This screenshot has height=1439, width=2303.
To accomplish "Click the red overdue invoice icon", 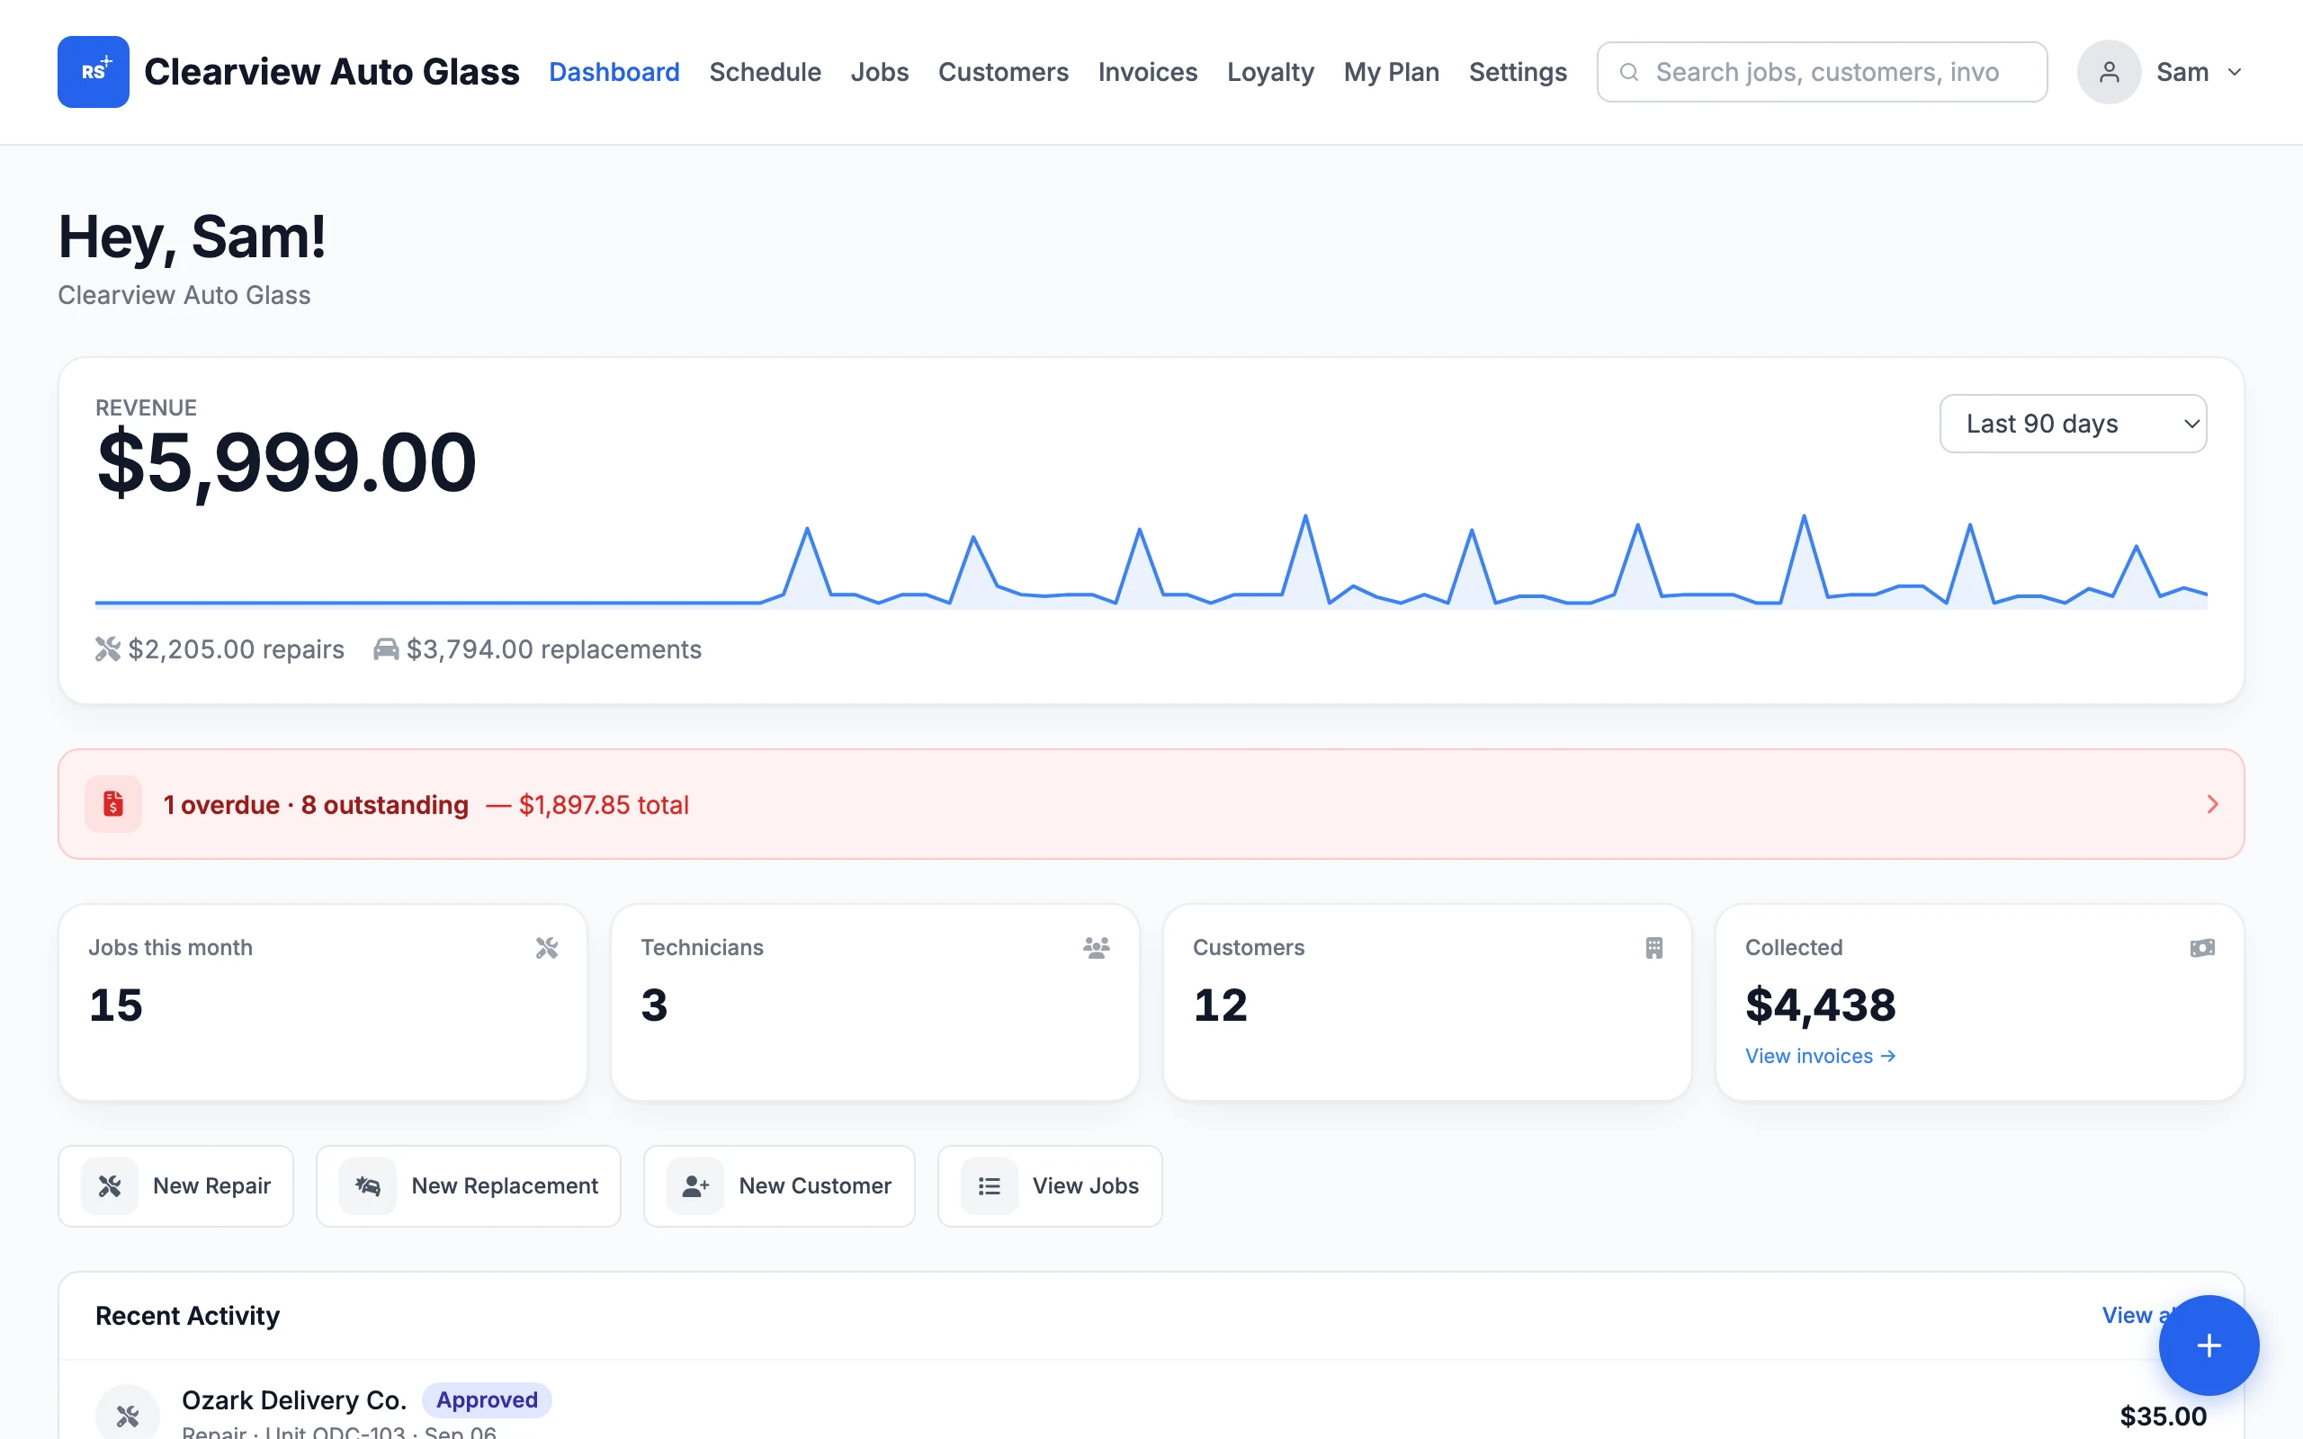I will click(113, 804).
